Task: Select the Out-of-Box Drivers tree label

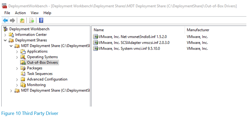Action: (x=42, y=63)
